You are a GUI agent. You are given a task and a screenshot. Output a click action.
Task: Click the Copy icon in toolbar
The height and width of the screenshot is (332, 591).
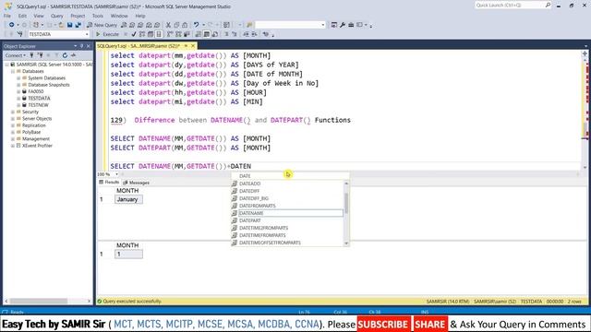coord(176,25)
